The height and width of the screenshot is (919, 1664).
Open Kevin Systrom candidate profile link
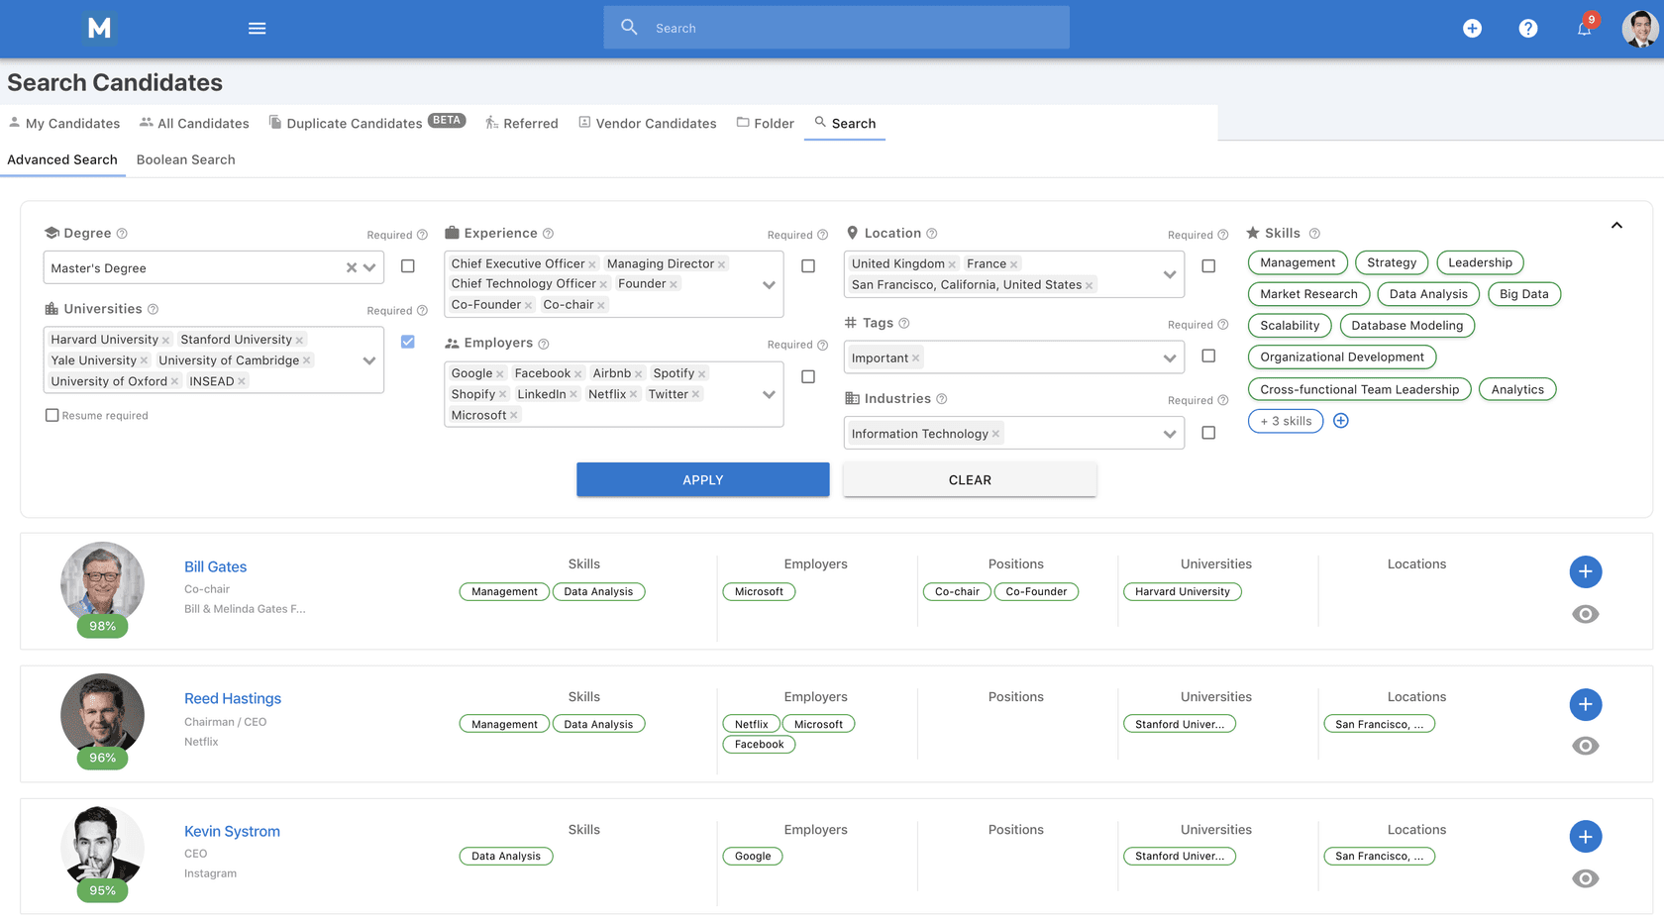point(232,832)
